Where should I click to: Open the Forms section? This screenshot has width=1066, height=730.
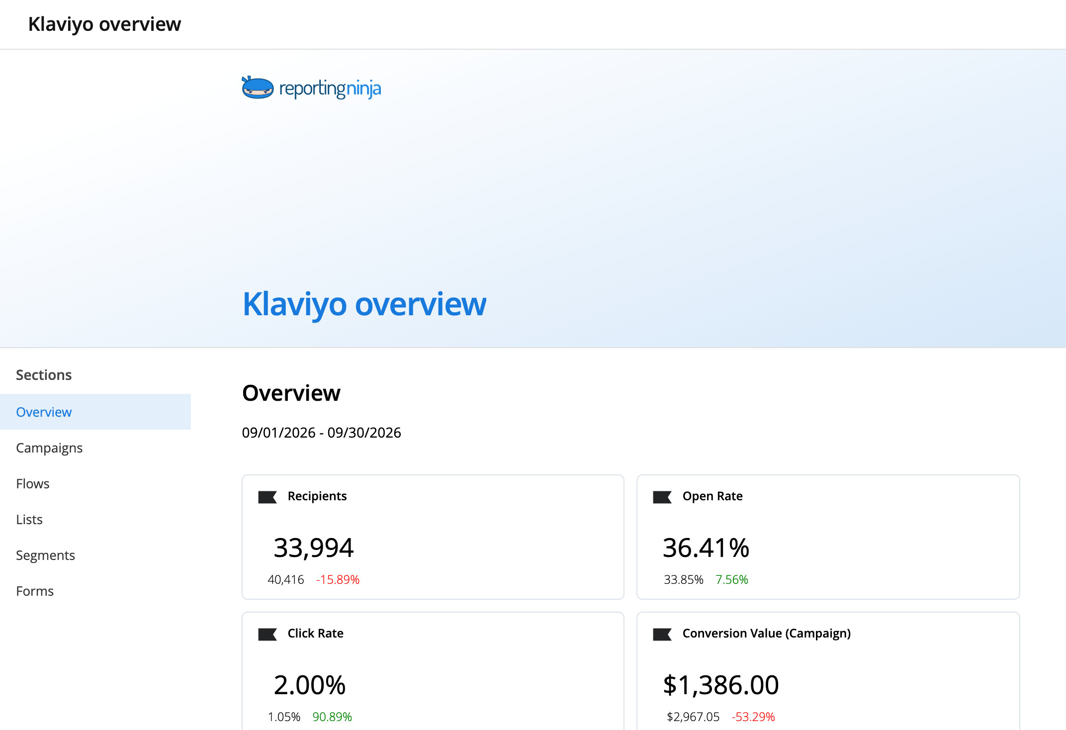coord(95,591)
